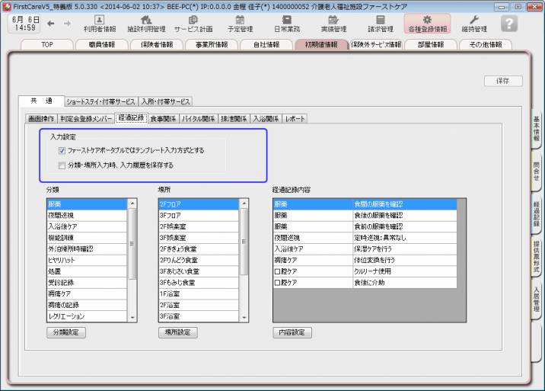Uncheck the ファーストケアポータブル template input checkbox
Screen dimensions: 545x391
pyautogui.click(x=62, y=150)
